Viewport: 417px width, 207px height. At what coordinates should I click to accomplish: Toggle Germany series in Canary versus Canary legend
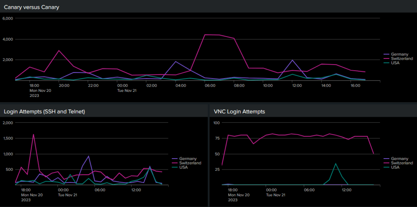tap(399, 54)
